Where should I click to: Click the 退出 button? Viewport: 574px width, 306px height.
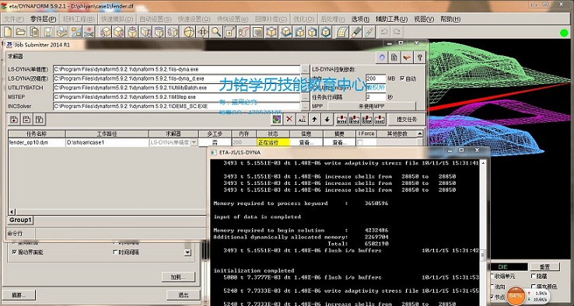pos(183,295)
